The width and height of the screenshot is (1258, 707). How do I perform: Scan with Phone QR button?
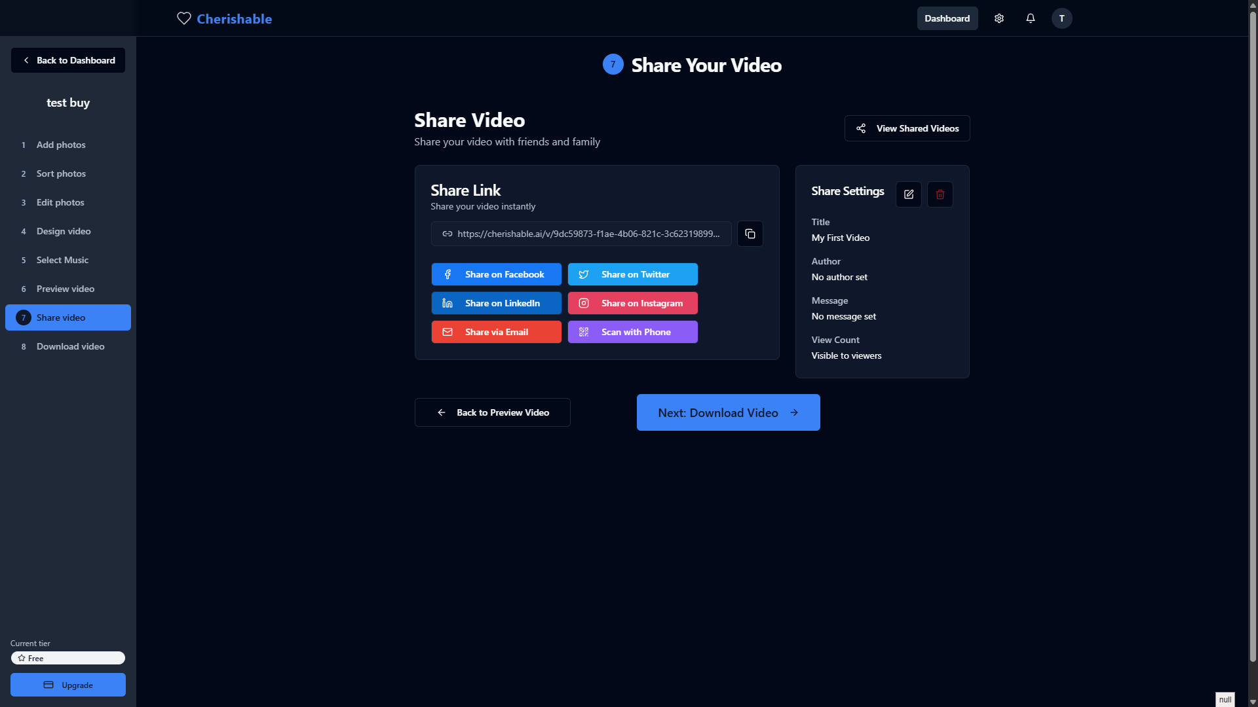[x=632, y=332]
